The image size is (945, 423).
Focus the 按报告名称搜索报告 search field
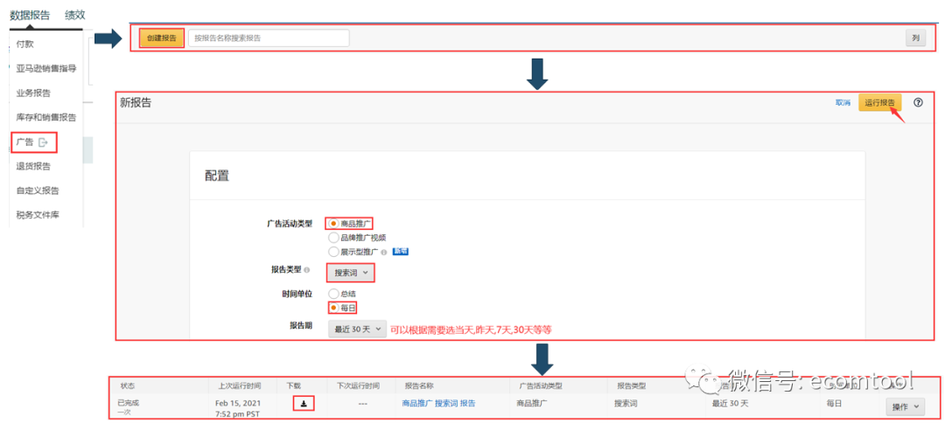pyautogui.click(x=269, y=38)
